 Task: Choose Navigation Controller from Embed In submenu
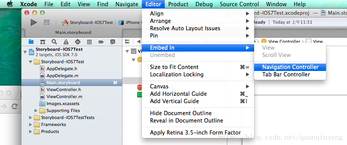(x=290, y=67)
